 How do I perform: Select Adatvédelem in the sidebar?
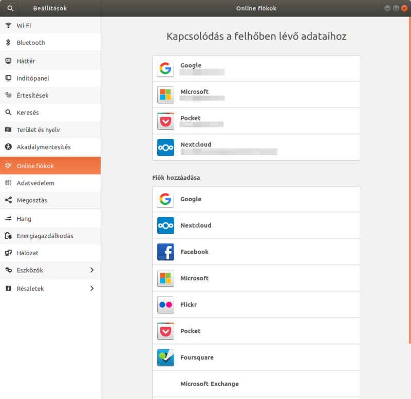point(50,183)
